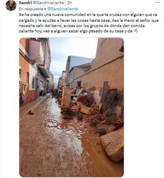
Task: Click the blue bucket in the photo
Action: (102, 131)
